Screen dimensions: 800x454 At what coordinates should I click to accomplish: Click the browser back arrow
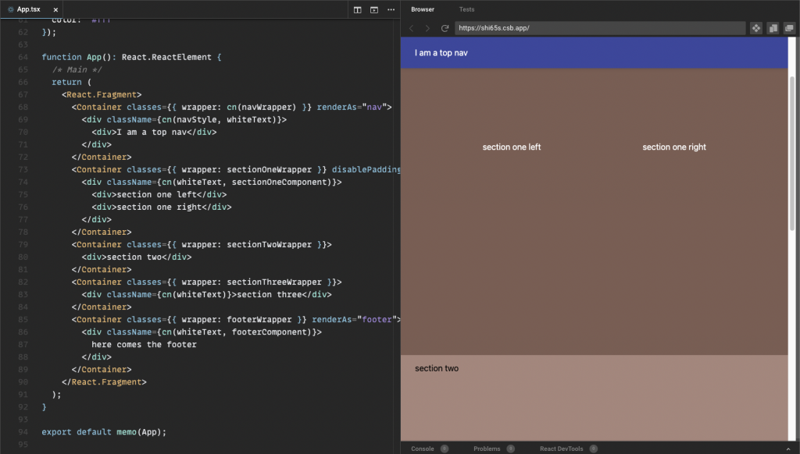coord(412,28)
